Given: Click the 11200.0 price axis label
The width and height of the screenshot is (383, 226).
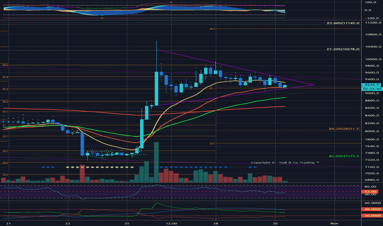Looking at the screenshot, I should coord(373,23).
